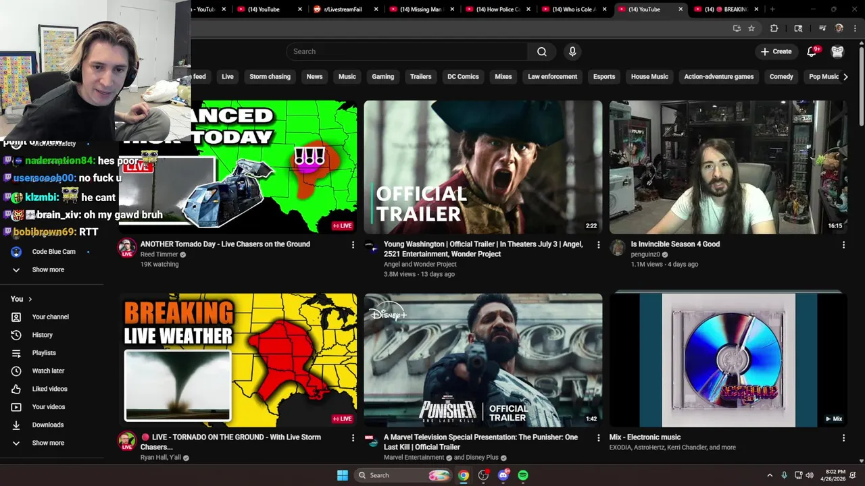This screenshot has width=865, height=486.
Task: Open options for Is Invincible Season 4 Good
Action: (843, 245)
